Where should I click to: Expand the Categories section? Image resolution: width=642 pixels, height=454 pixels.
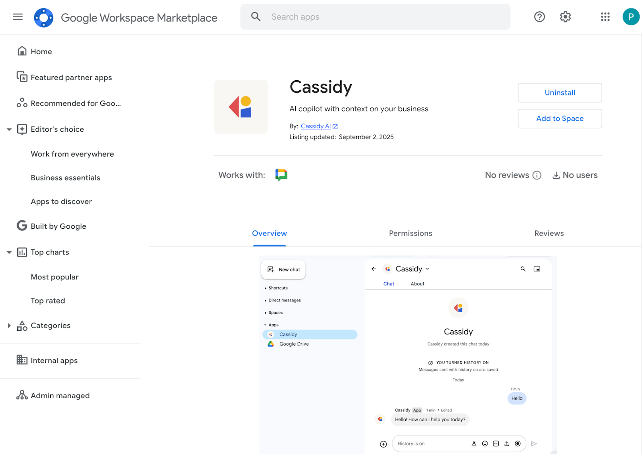(9, 325)
